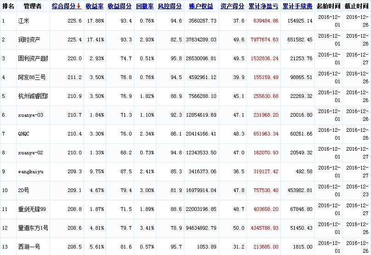The image size is (371, 255).
Task: Click the red sort arrow beside 综合得分
Action: tap(79, 6)
